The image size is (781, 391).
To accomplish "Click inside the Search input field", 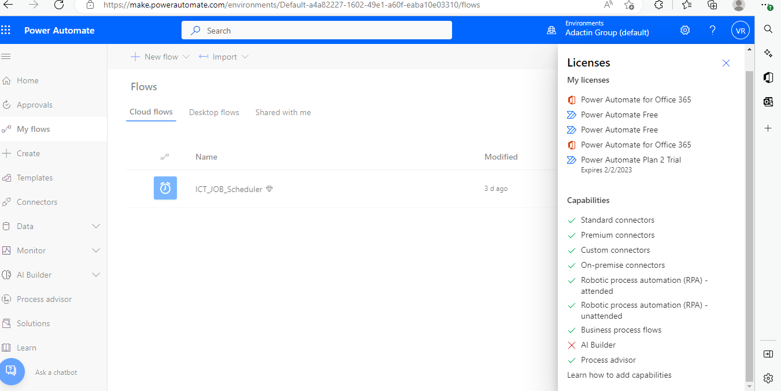I will 317,29.
